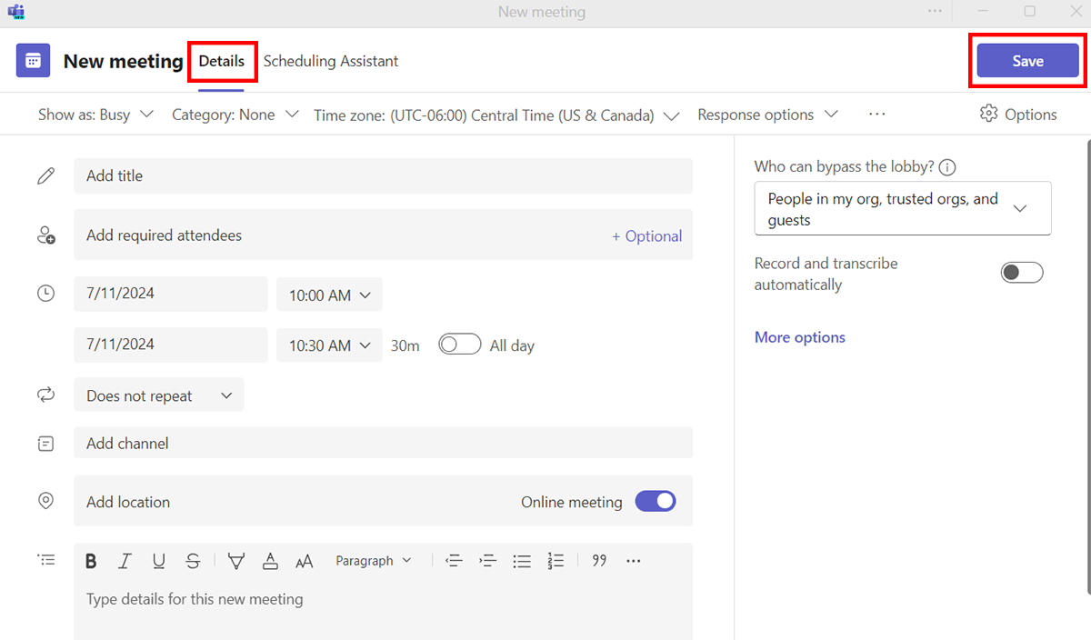Viewport: 1091px width, 640px height.
Task: Open the 10:00 AM start time dropdown
Action: coord(329,295)
